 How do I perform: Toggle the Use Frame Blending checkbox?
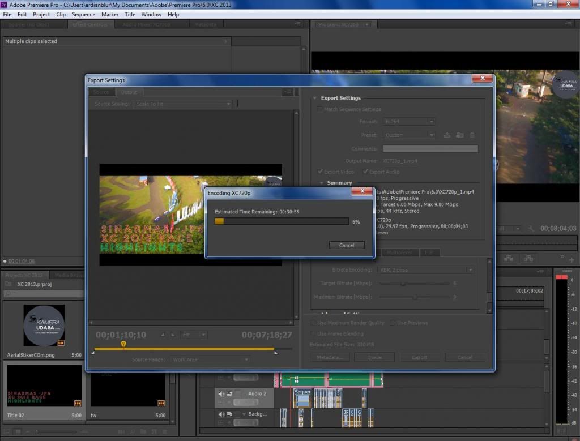point(313,333)
